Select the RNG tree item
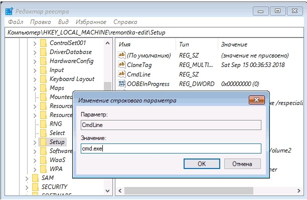This screenshot has height=200, width=307. 56,123
